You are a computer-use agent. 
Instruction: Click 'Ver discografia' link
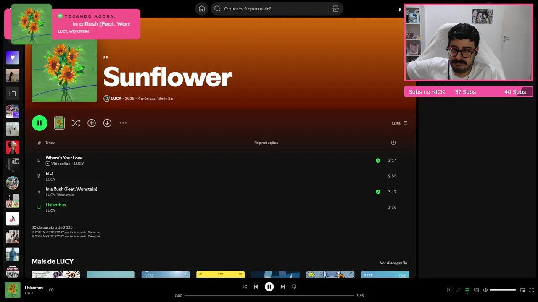point(393,263)
